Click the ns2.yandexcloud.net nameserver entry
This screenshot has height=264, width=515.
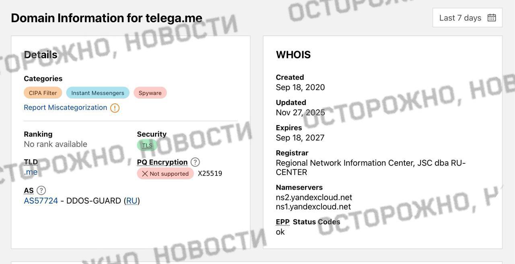point(314,197)
